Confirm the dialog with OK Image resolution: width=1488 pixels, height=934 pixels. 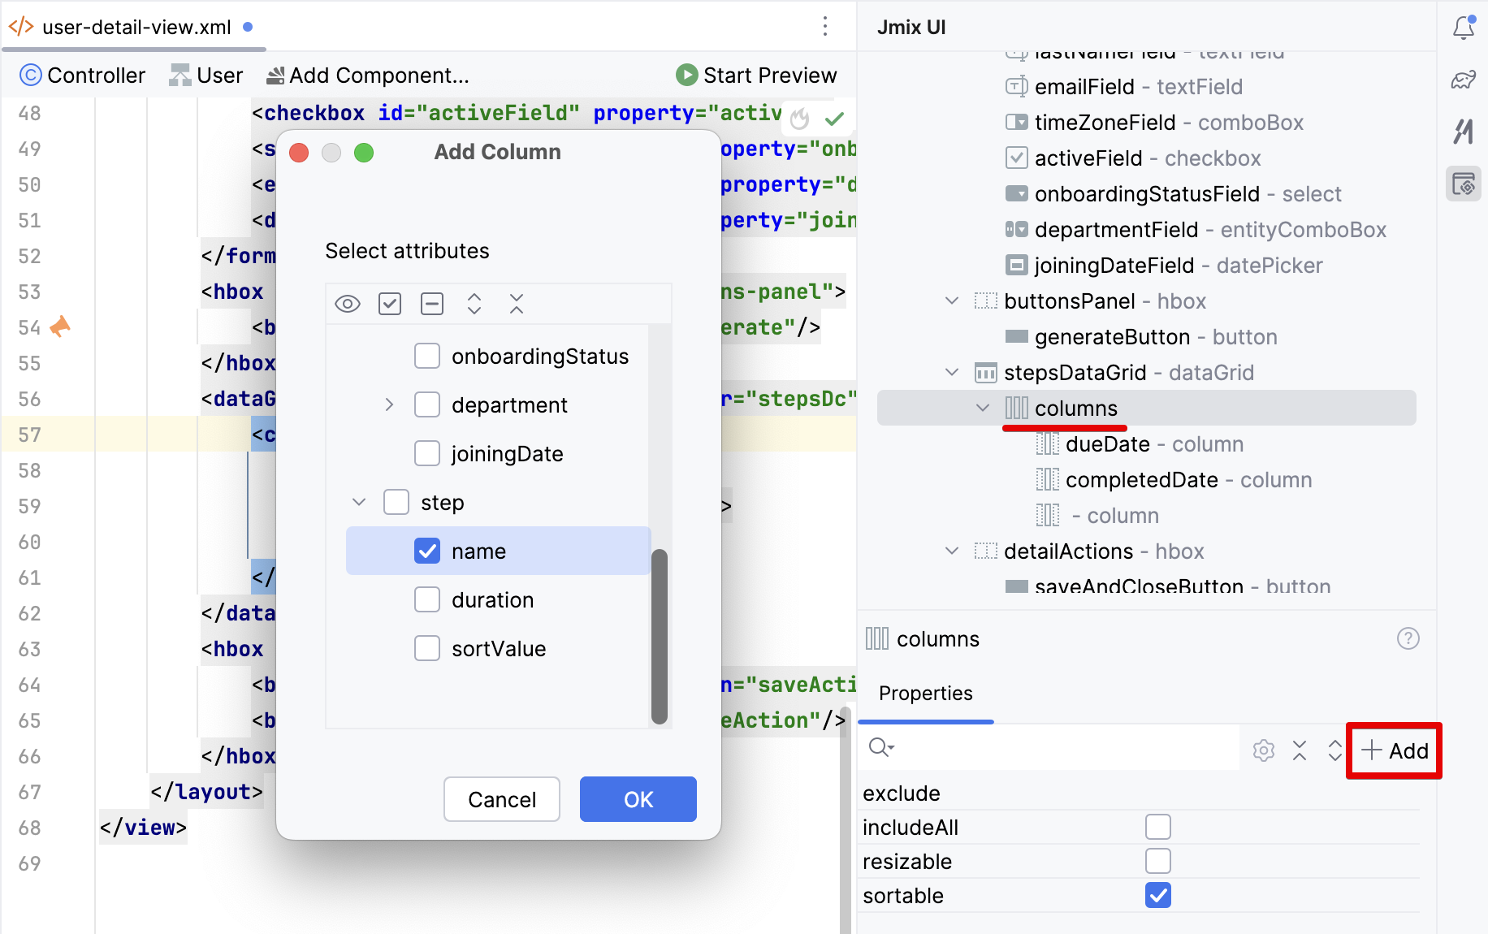(x=638, y=800)
